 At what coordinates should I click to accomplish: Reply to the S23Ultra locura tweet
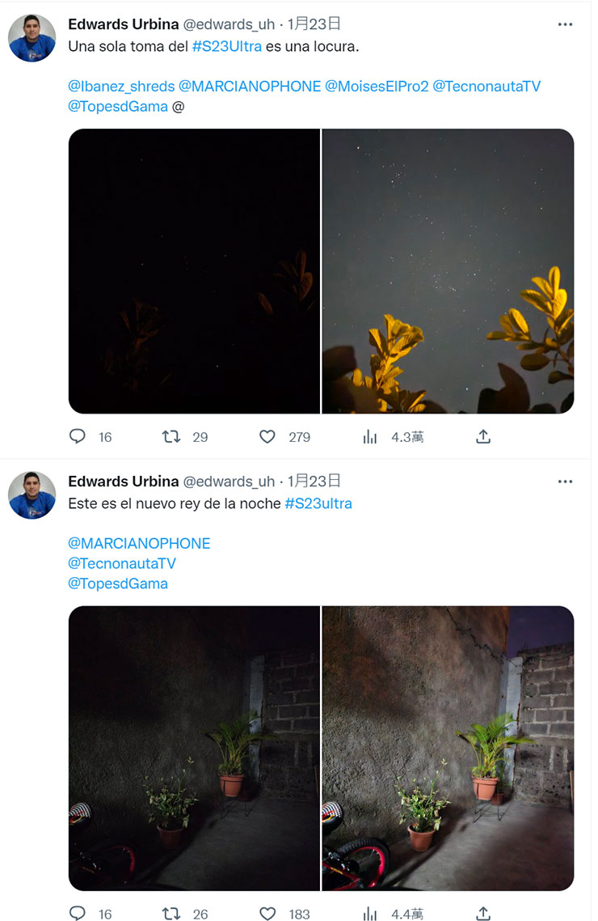78,437
